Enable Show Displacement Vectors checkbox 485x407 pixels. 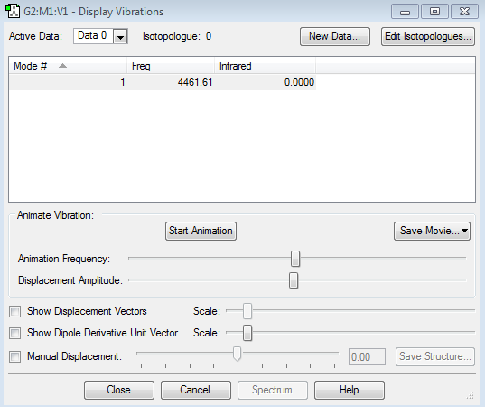point(14,312)
